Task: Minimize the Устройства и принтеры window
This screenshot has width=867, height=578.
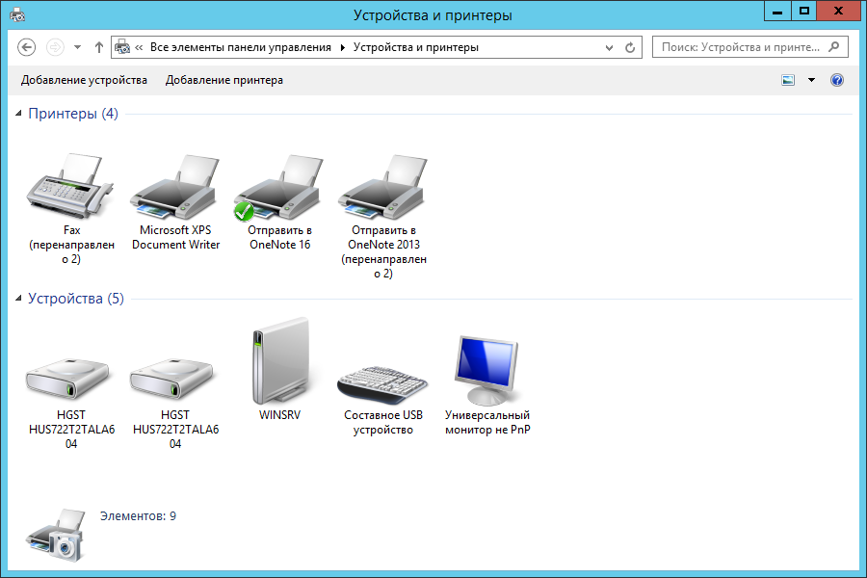Action: (777, 11)
